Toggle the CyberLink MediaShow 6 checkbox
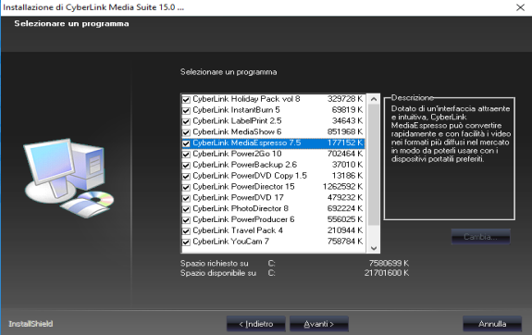532x335 pixels. pyautogui.click(x=186, y=132)
